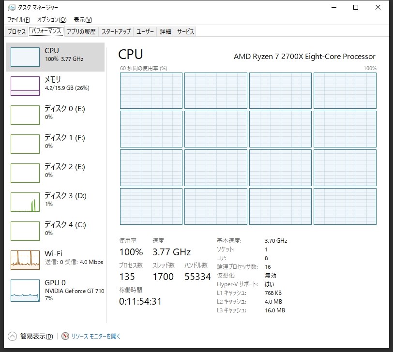Open the 表示(V) menu
Image resolution: width=393 pixels, height=352 pixels.
pos(83,19)
